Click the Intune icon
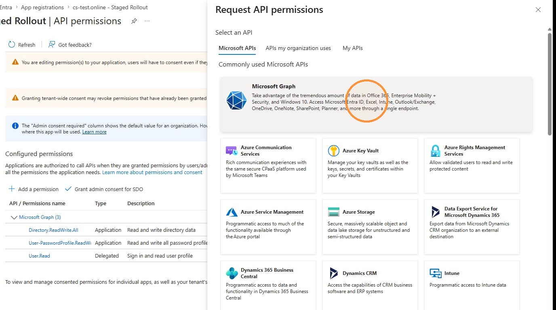556x310 pixels. [435, 273]
